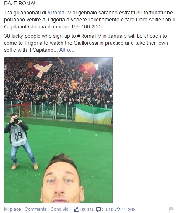Click the word Trigoria in Italian text

[x=56, y=20]
